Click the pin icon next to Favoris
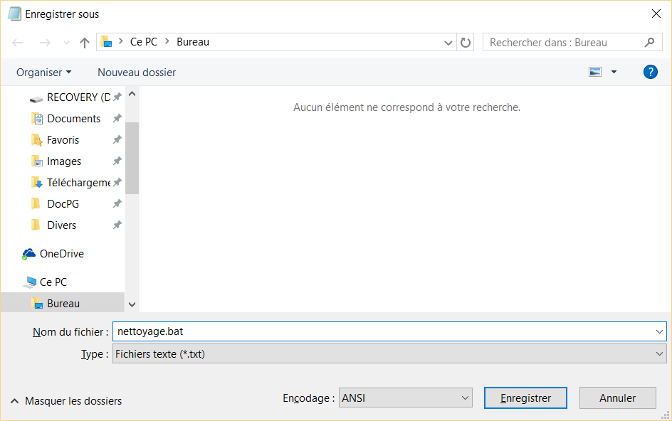 [117, 139]
